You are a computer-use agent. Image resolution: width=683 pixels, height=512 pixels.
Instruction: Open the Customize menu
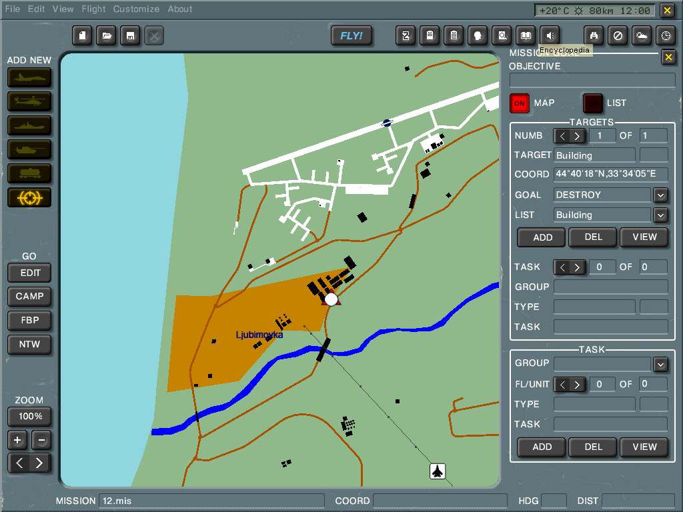[136, 9]
